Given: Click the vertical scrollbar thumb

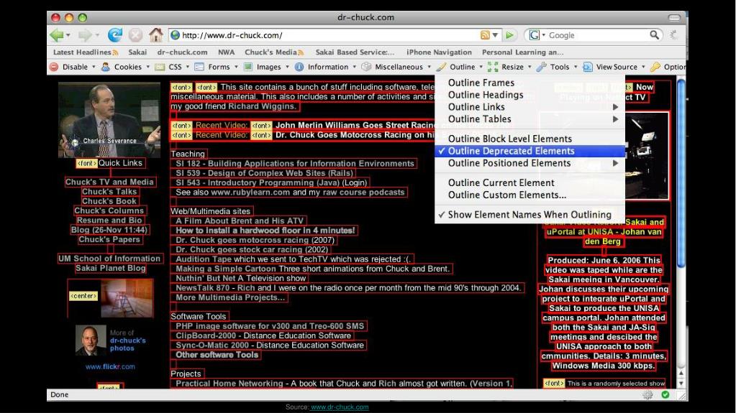Looking at the screenshot, I should point(681,173).
